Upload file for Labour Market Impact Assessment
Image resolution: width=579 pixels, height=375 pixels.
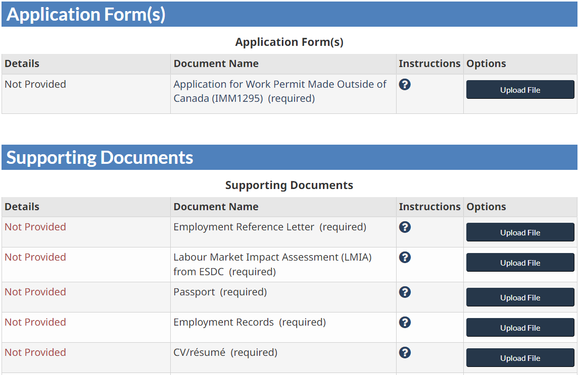pos(520,263)
